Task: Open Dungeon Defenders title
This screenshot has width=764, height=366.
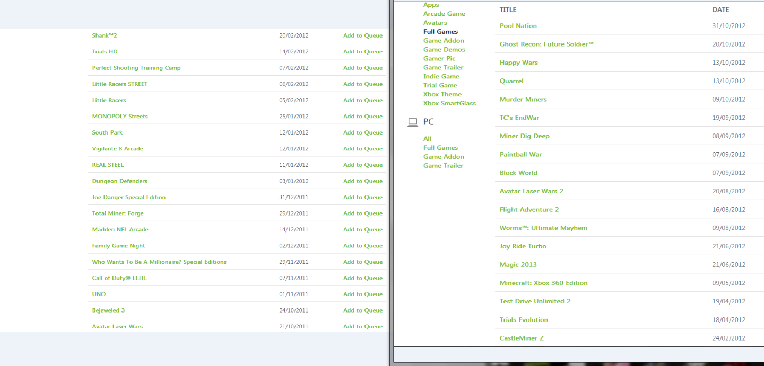Action: point(120,181)
